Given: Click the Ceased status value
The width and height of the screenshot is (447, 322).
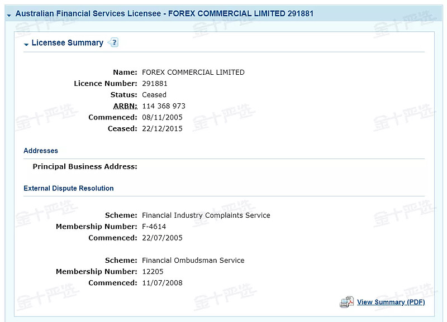Looking at the screenshot, I should point(154,95).
